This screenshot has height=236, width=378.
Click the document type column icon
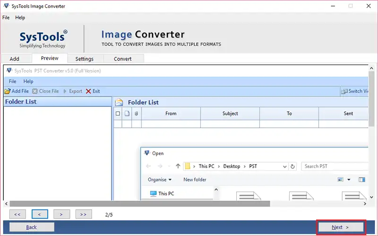pyautogui.click(x=127, y=114)
